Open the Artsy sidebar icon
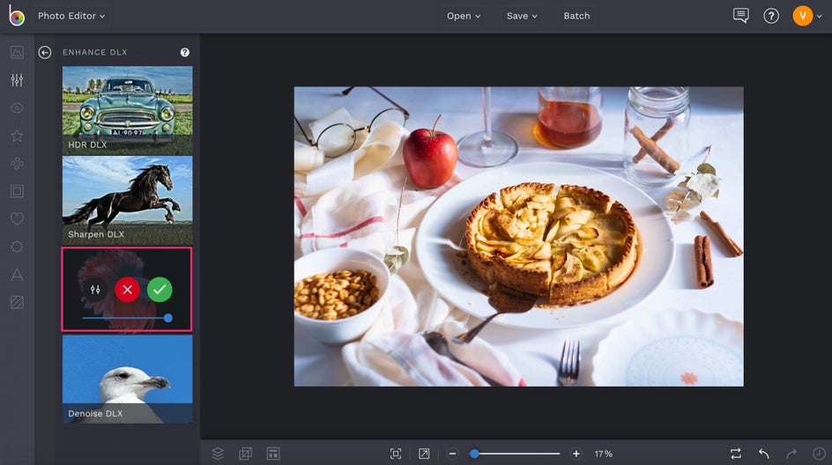 17,163
